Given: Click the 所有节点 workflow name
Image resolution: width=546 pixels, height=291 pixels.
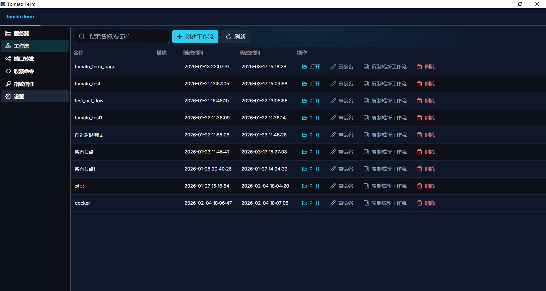Looking at the screenshot, I should pyautogui.click(x=84, y=152).
